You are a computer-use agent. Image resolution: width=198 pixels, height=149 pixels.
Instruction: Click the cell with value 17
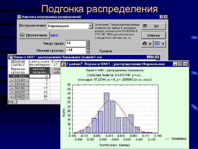pos(40,88)
